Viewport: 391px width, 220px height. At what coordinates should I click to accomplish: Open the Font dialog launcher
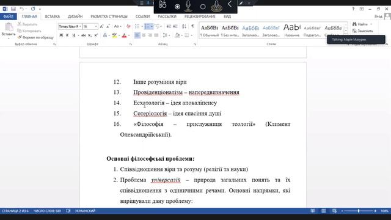tap(131, 44)
